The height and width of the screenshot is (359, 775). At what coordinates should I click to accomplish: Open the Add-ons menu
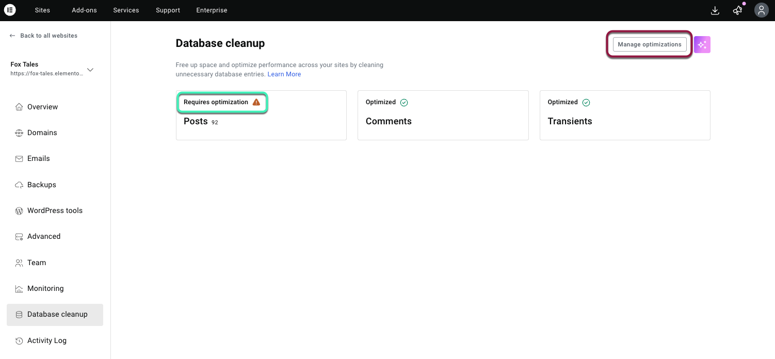[x=84, y=10]
